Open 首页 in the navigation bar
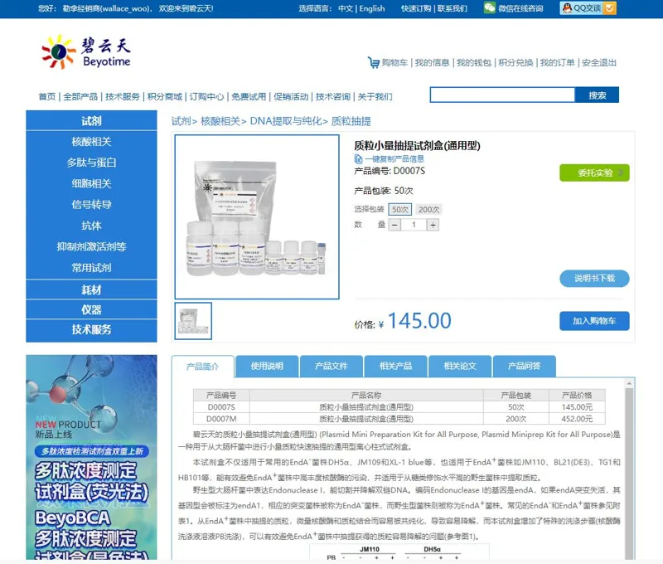 (47, 96)
